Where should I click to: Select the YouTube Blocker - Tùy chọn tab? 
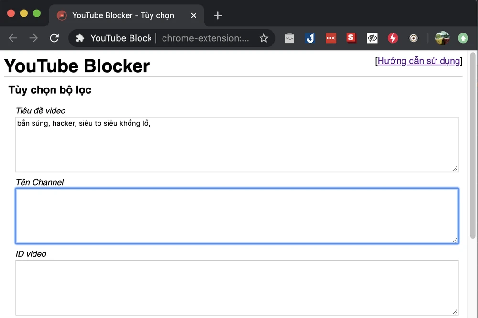point(122,15)
